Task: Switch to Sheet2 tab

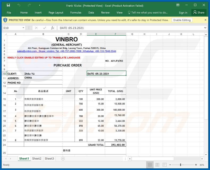Action: coord(37,159)
